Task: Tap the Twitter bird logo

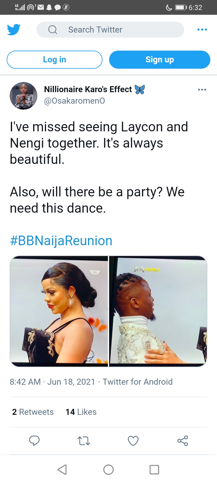Action: point(14,30)
